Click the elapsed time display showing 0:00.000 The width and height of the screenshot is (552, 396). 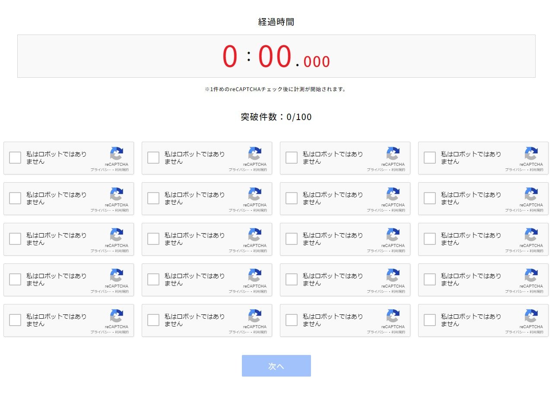(276, 55)
